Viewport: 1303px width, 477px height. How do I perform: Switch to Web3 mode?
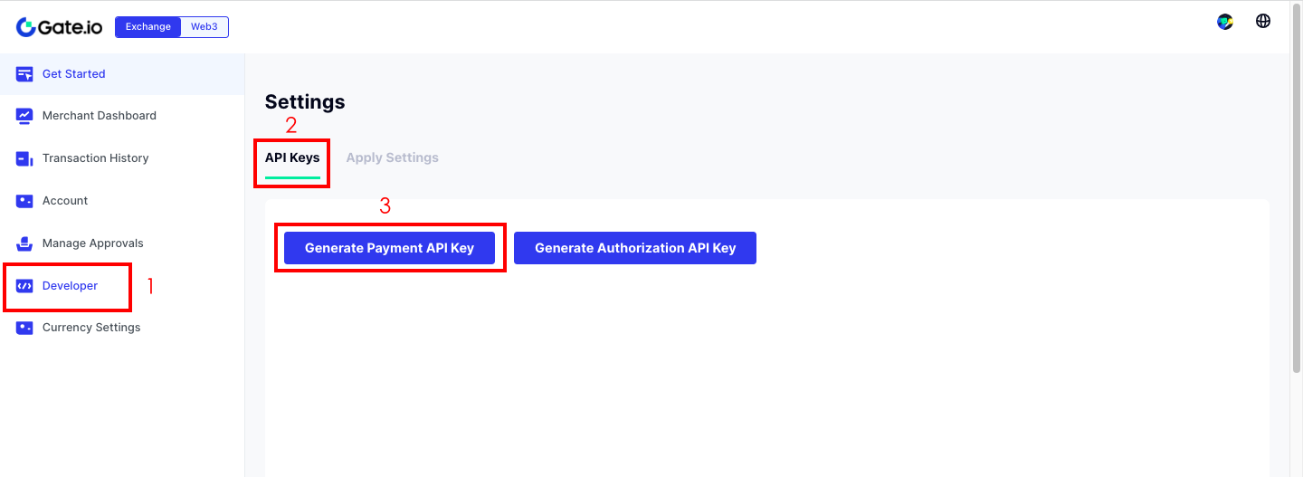[x=204, y=27]
